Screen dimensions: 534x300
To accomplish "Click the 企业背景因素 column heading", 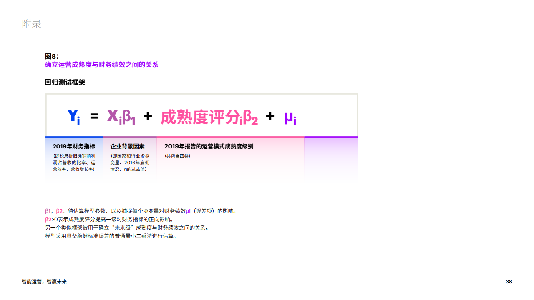I will (x=127, y=146).
